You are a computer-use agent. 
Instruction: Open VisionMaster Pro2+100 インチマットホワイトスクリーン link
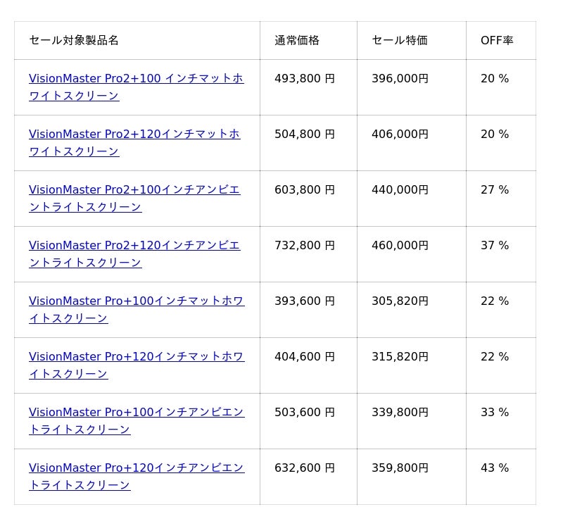tap(136, 79)
